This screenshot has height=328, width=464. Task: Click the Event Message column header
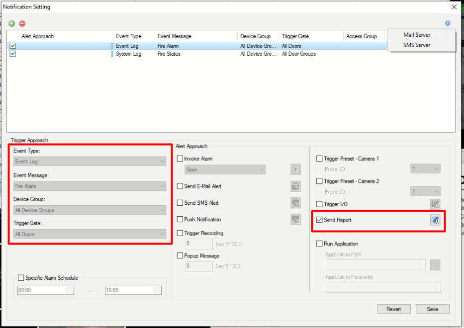(x=196, y=36)
